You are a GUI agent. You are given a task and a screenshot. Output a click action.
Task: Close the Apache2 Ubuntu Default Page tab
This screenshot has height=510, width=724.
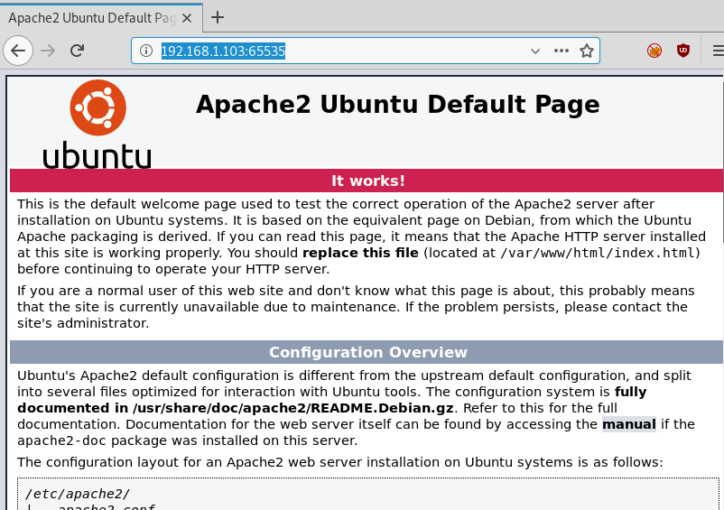[187, 18]
